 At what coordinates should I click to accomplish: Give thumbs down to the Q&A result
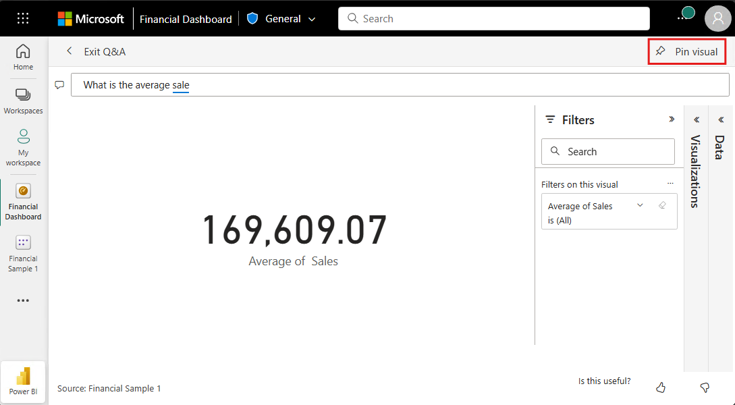[x=705, y=387]
